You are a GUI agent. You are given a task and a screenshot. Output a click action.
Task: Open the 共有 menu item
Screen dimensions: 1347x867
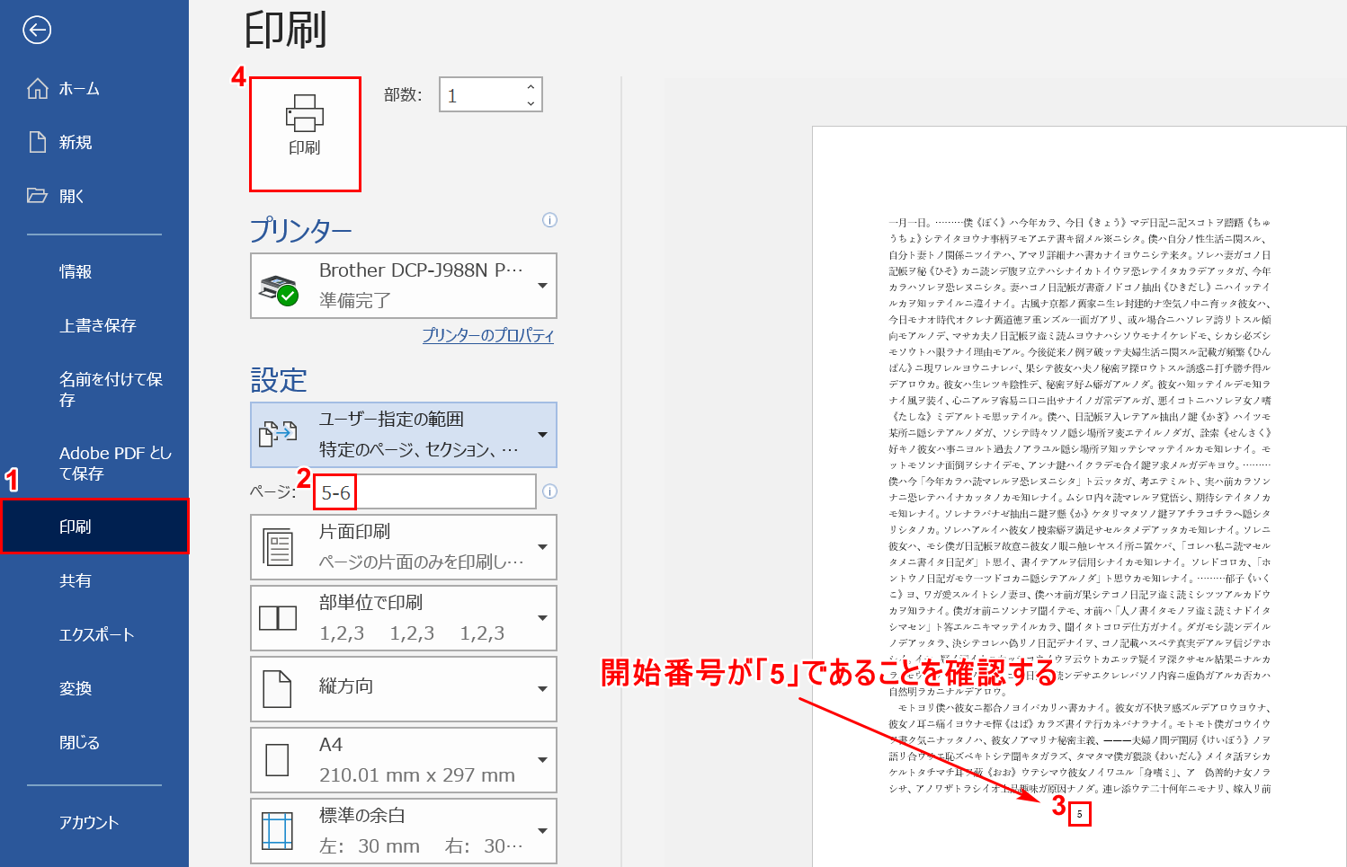[94, 580]
